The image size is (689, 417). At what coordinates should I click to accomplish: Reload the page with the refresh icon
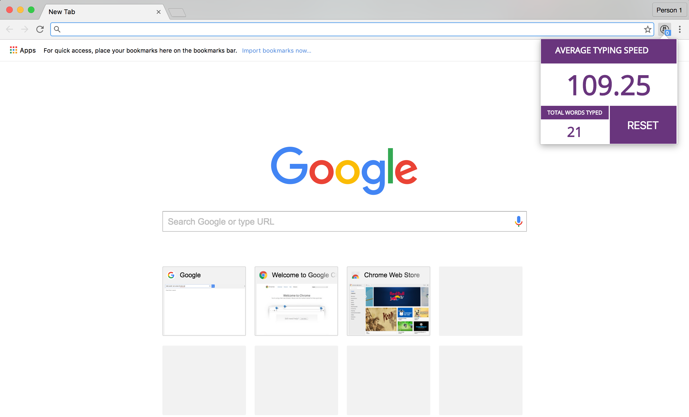click(40, 29)
